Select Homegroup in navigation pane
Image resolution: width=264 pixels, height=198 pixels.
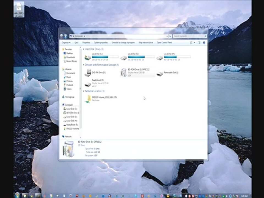[x=68, y=97]
